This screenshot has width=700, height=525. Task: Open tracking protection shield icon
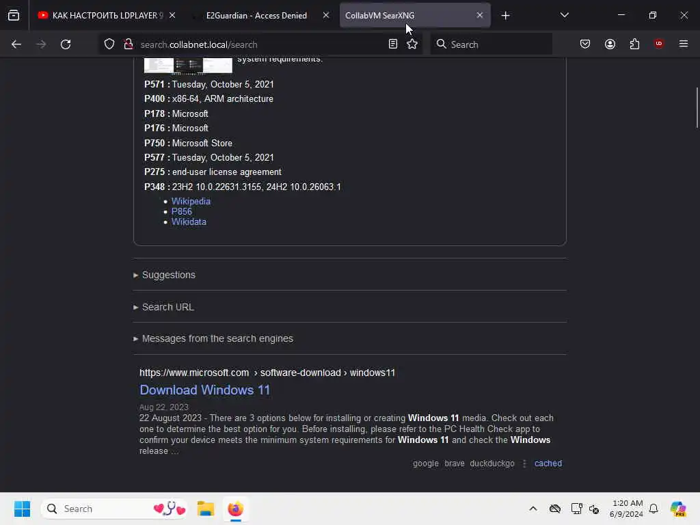pyautogui.click(x=109, y=44)
